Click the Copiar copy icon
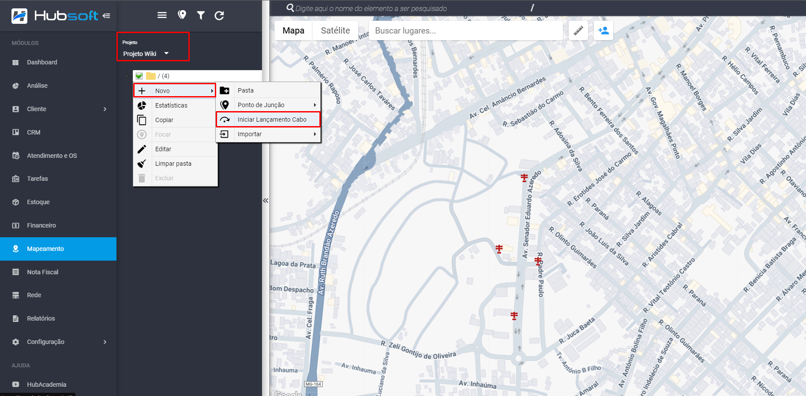 [x=142, y=120]
